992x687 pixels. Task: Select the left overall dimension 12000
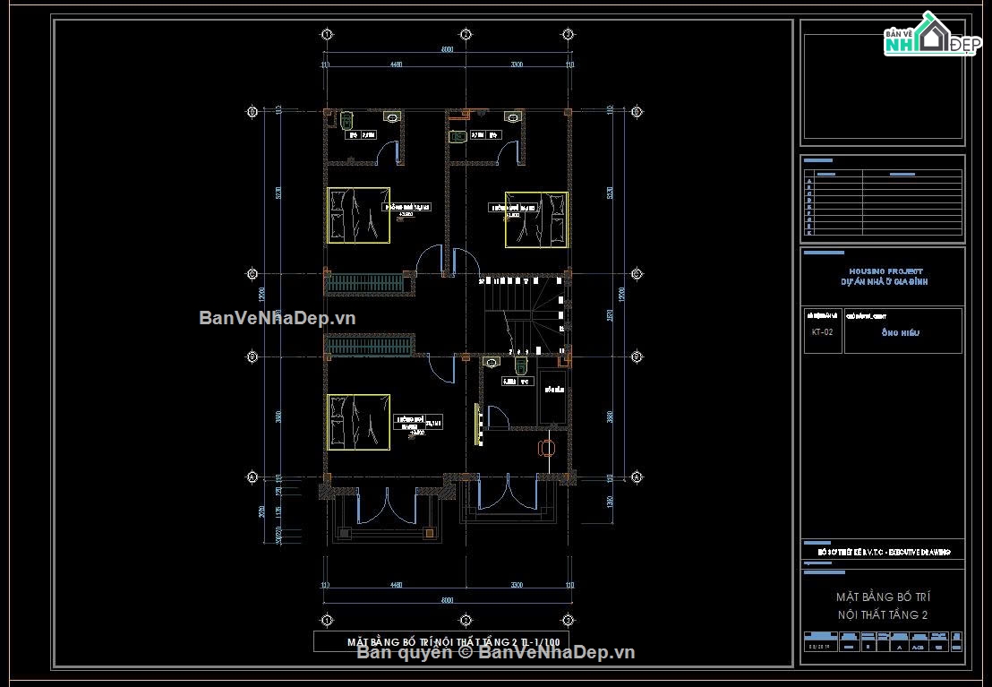click(262, 295)
